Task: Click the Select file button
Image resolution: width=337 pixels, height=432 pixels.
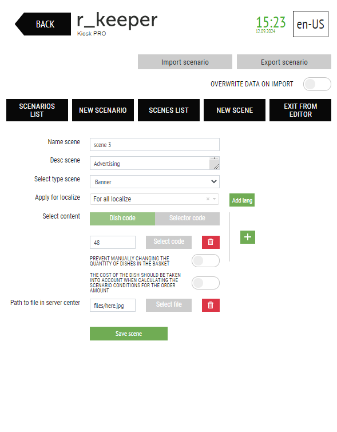Action: click(x=169, y=305)
